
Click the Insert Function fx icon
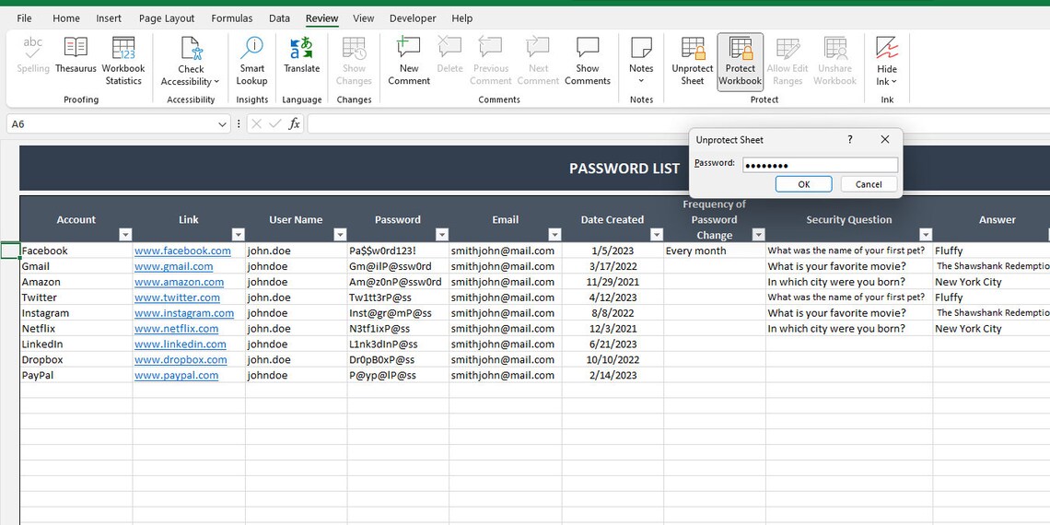point(294,124)
